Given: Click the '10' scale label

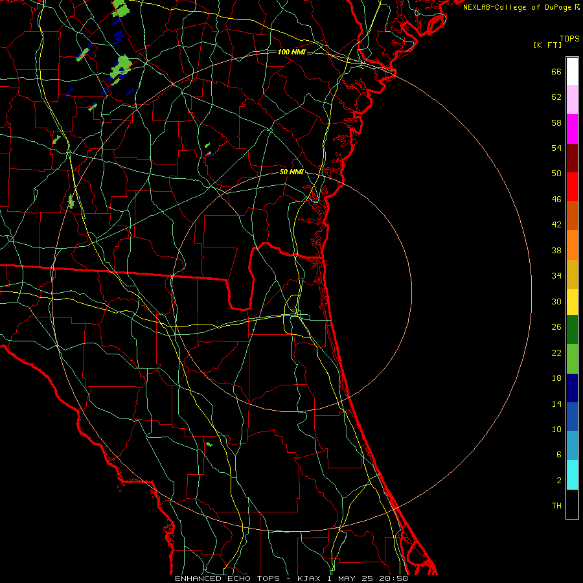Looking at the screenshot, I should coord(556,429).
